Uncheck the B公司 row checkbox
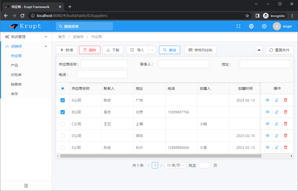The image size is (298, 191). [63, 112]
